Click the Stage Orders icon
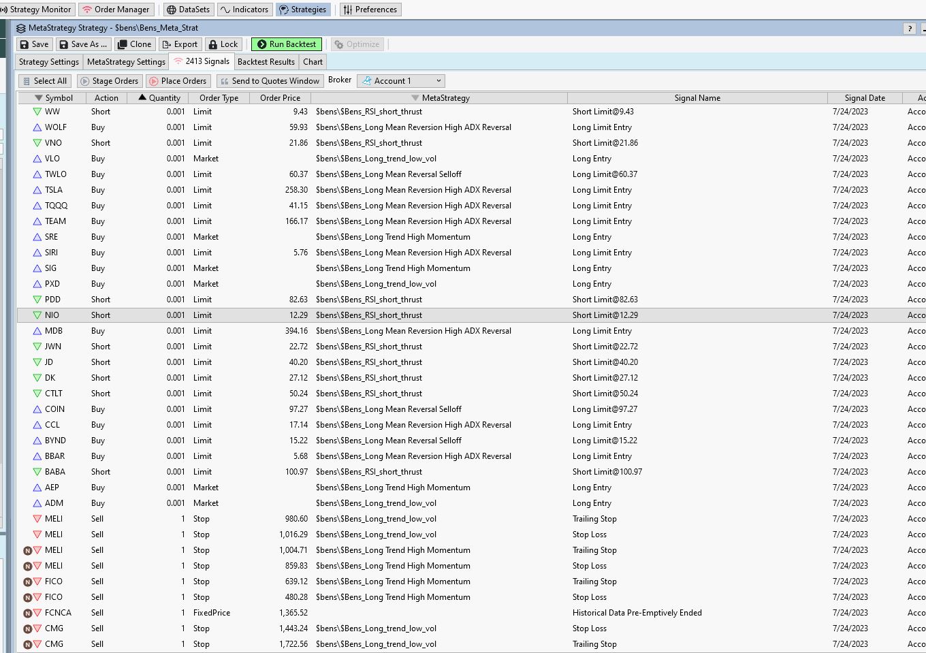Viewport: 926px width, 653px height. pyautogui.click(x=85, y=81)
